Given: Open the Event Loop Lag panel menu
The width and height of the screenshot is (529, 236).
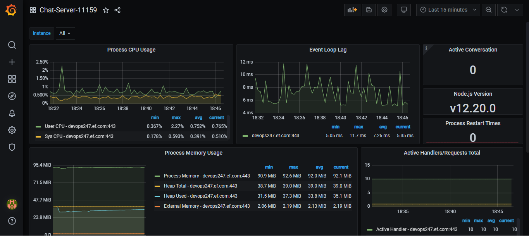Looking at the screenshot, I should [328, 50].
